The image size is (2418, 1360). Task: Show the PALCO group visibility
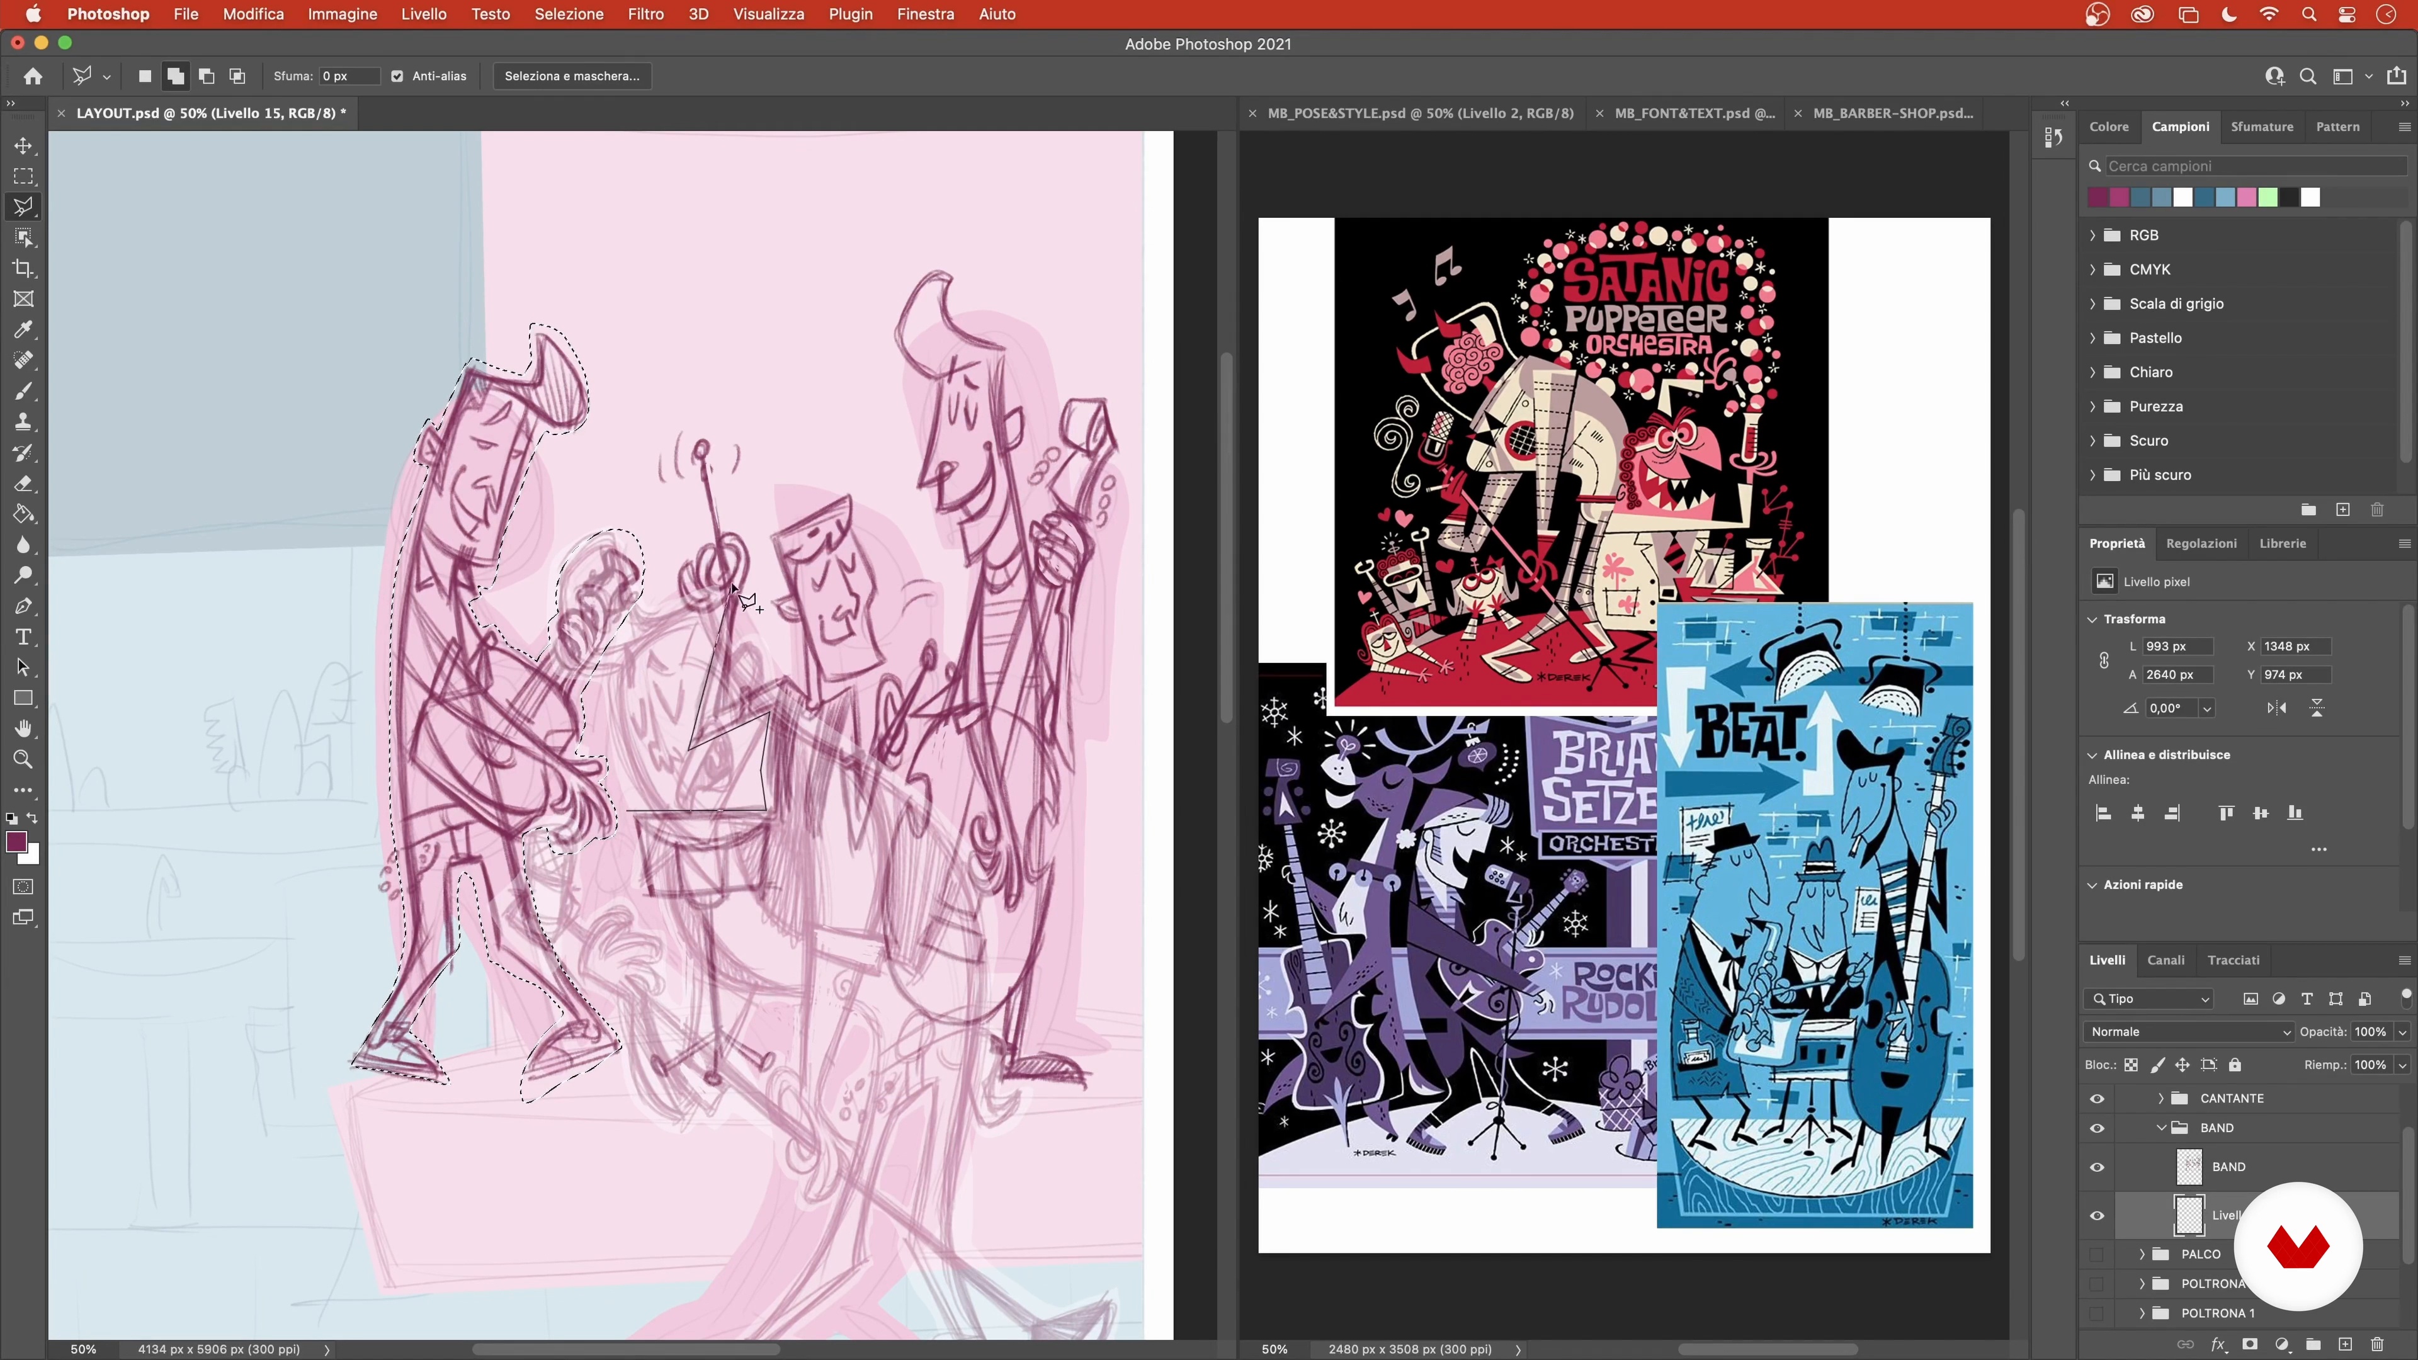pos(2097,1255)
